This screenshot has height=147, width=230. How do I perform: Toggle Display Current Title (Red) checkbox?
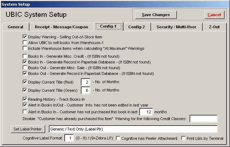tap(25, 82)
